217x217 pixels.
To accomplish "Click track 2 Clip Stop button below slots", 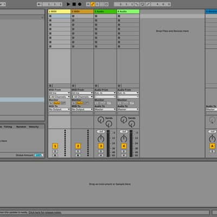I will pyautogui.click(x=73, y=85).
